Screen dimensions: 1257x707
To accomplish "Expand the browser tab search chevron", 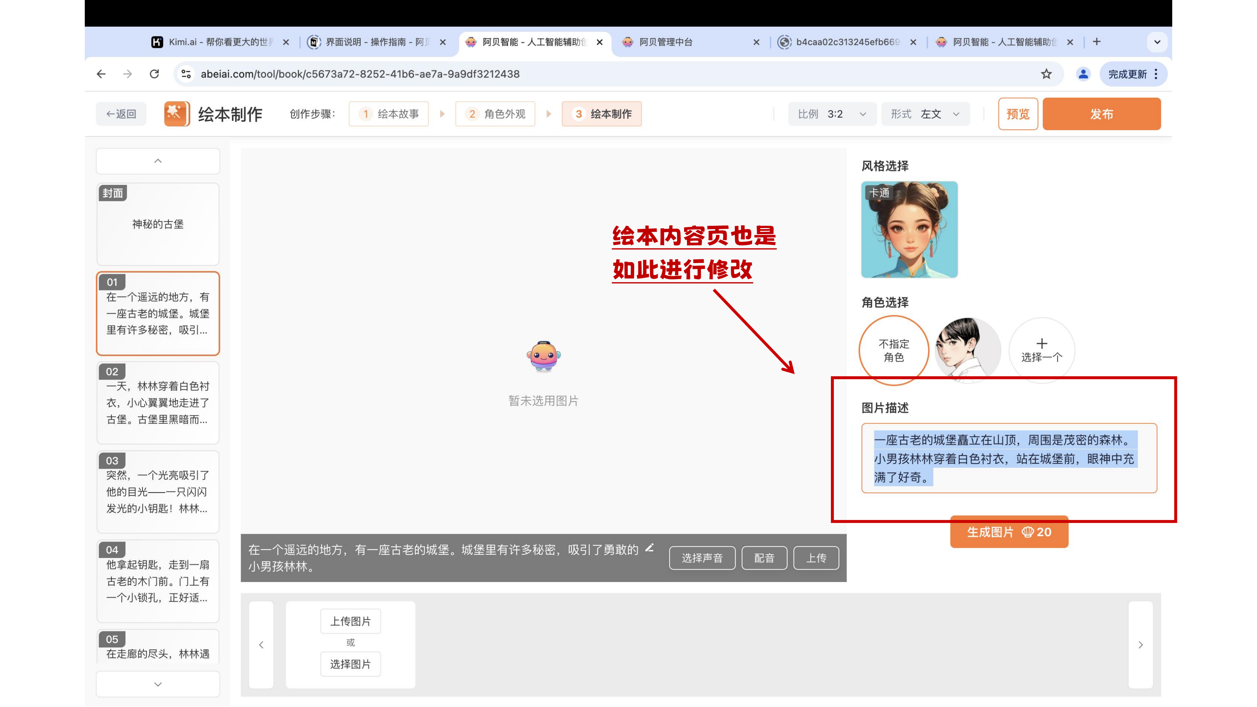I will click(x=1157, y=42).
